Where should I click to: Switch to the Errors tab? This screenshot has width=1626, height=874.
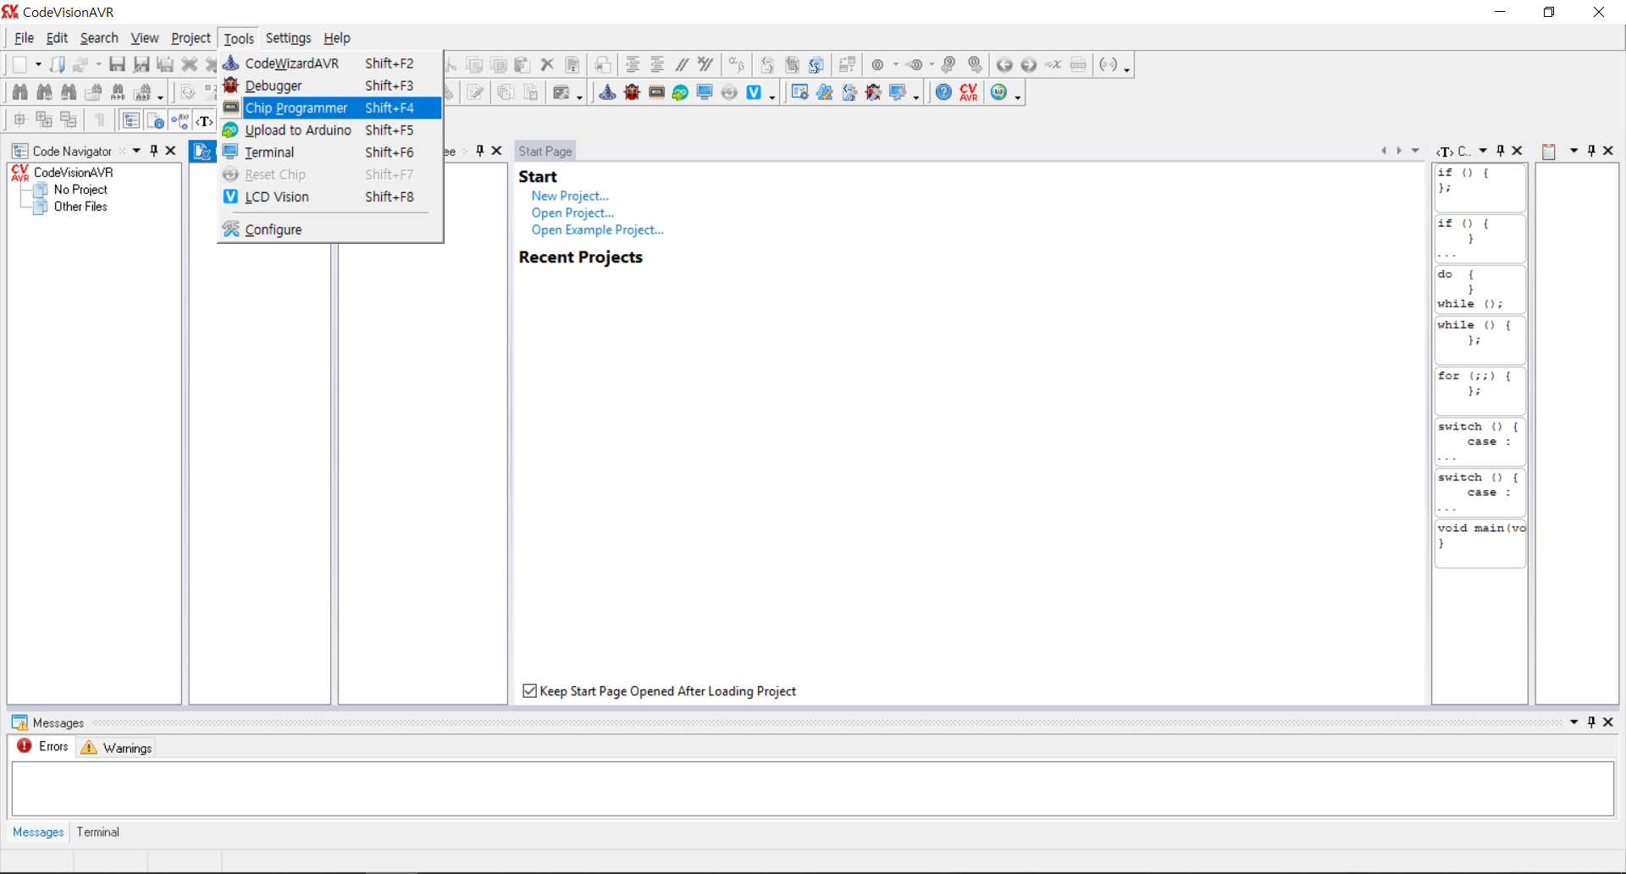[x=42, y=746]
